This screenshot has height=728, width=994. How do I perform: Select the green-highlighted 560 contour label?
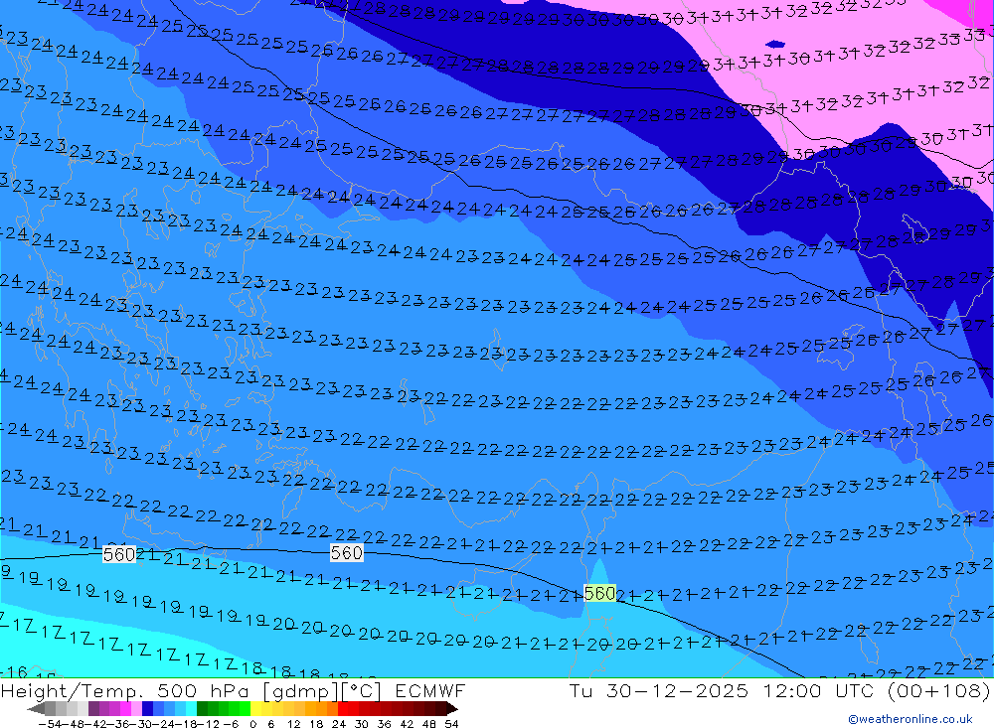(x=599, y=594)
